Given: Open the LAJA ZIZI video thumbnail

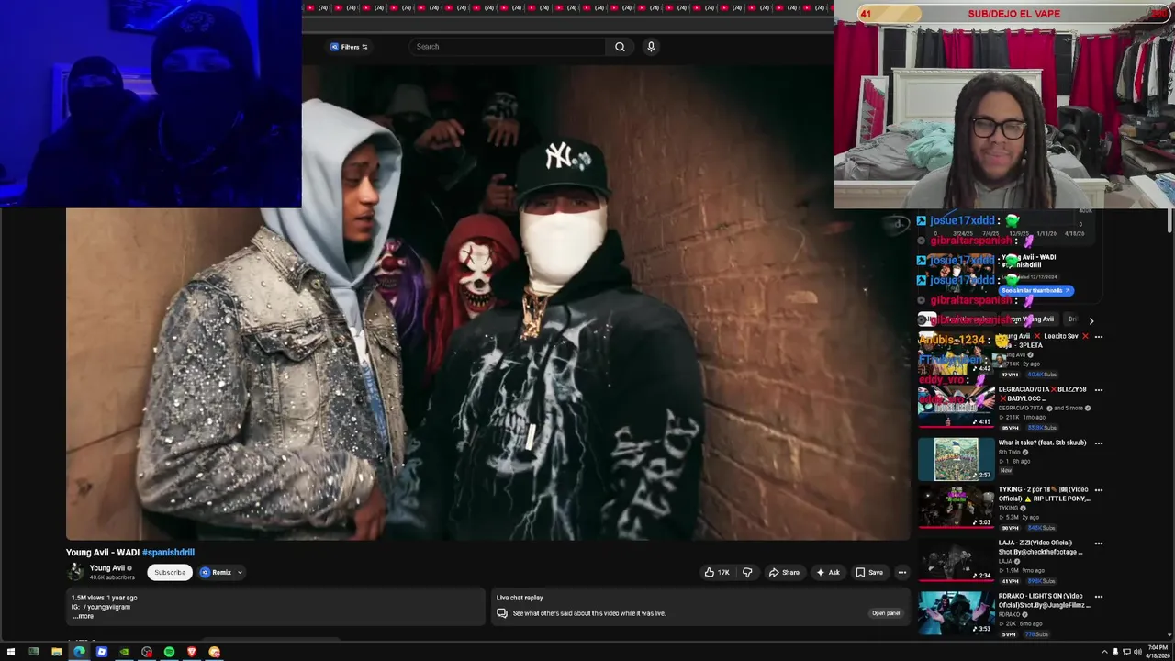Looking at the screenshot, I should (956, 560).
